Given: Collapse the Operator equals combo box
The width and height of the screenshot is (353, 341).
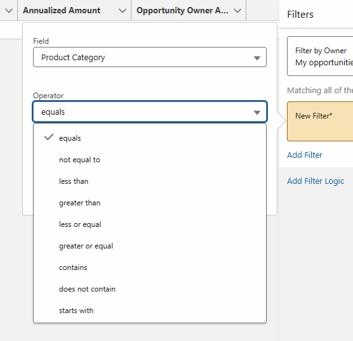Looking at the screenshot, I should [x=150, y=112].
